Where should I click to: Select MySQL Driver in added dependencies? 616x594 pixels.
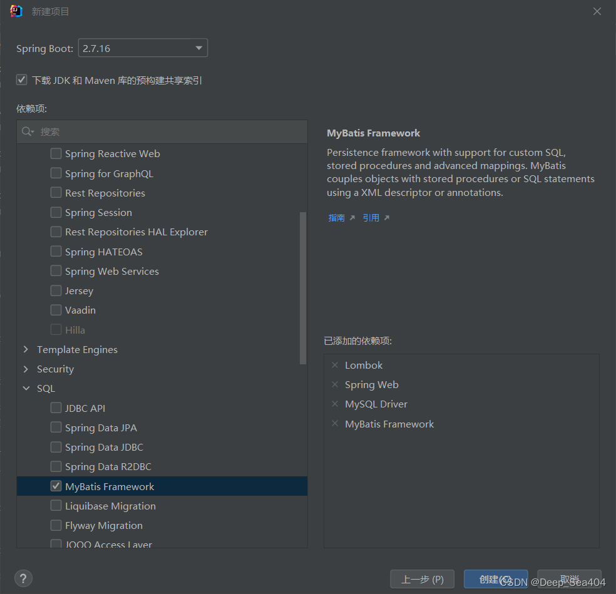pyautogui.click(x=376, y=404)
